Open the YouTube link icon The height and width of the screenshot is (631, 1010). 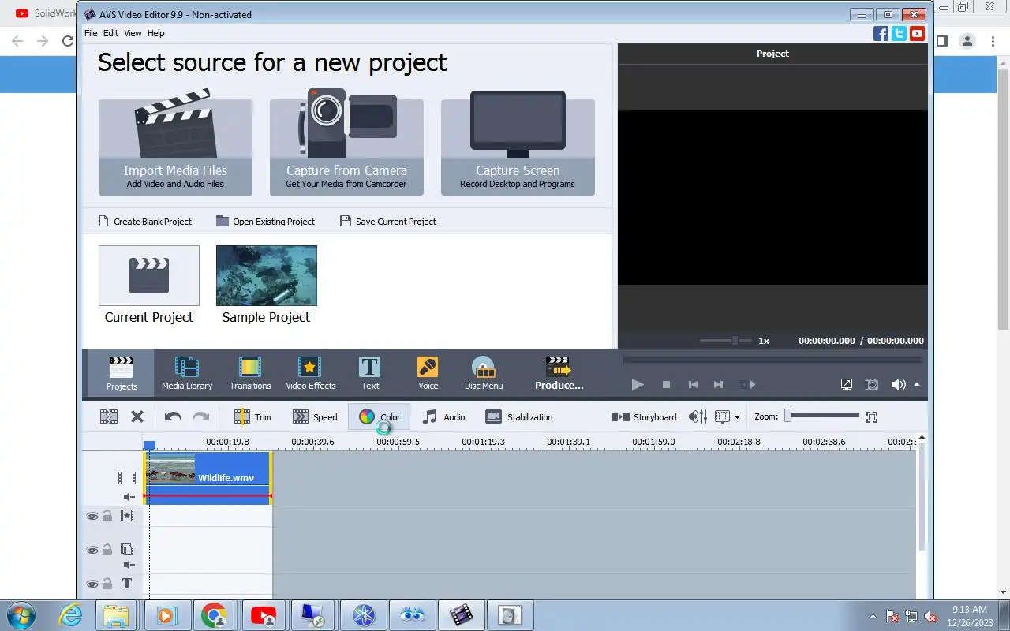coord(917,33)
